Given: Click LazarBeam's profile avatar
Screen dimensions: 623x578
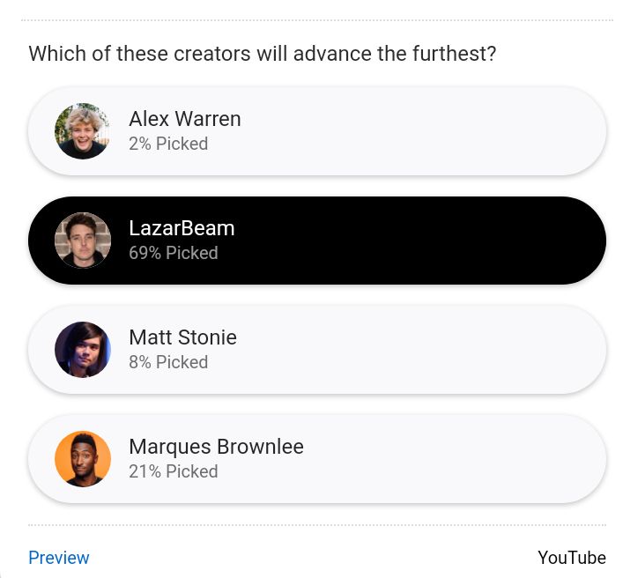Looking at the screenshot, I should click(83, 241).
